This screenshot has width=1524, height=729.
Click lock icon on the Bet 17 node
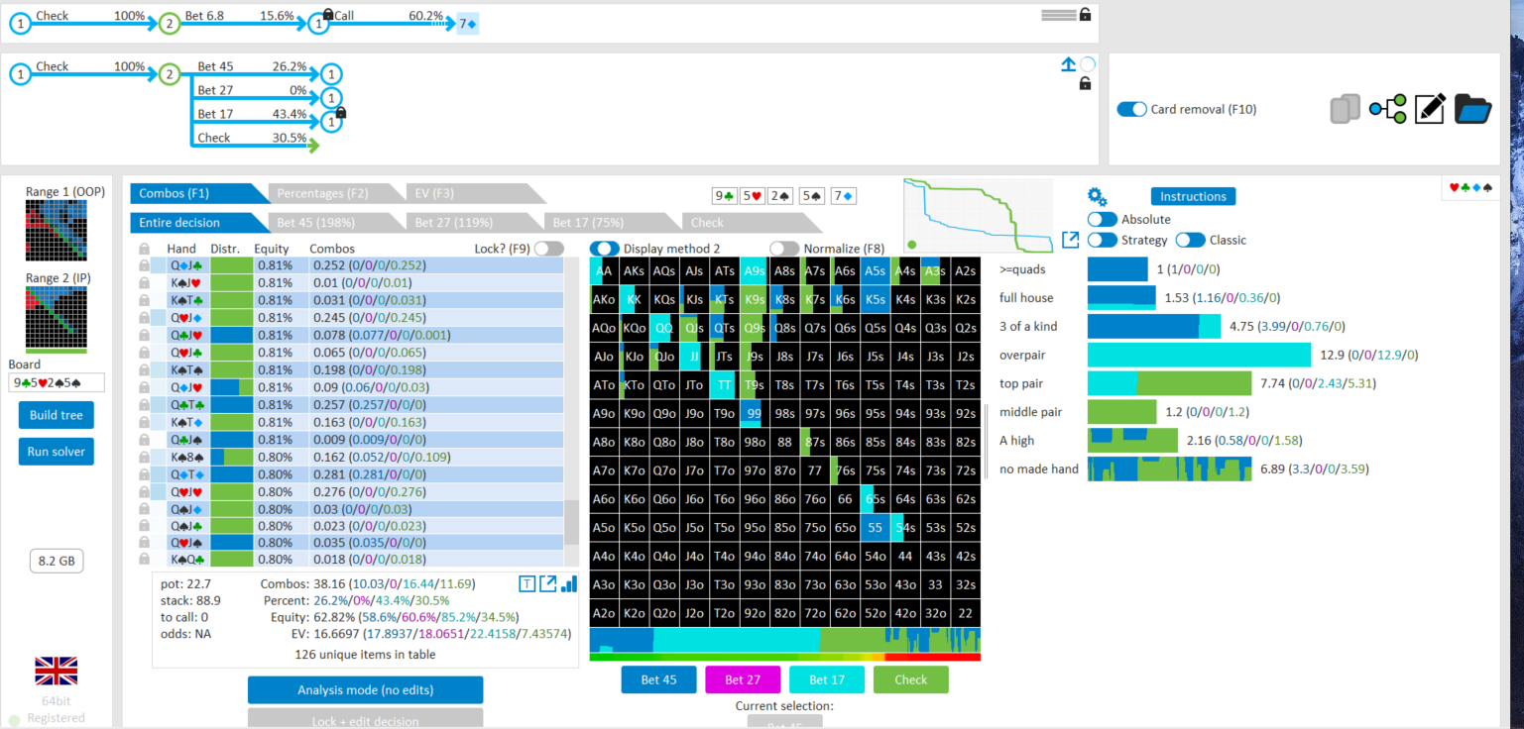tap(341, 114)
